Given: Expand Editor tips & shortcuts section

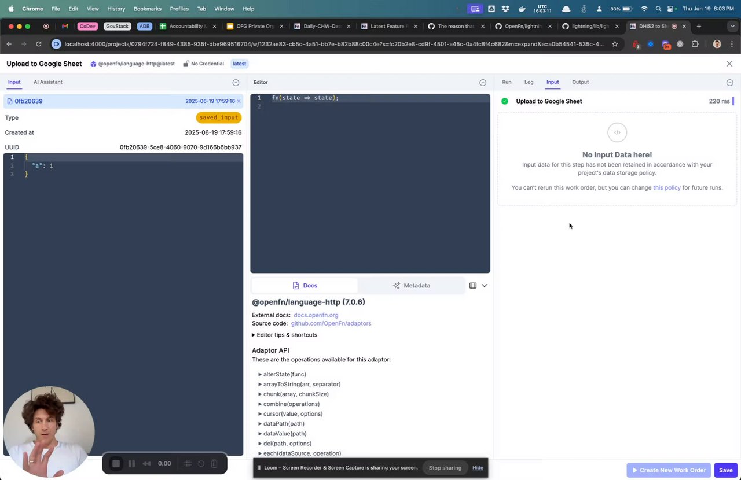Looking at the screenshot, I should (284, 335).
